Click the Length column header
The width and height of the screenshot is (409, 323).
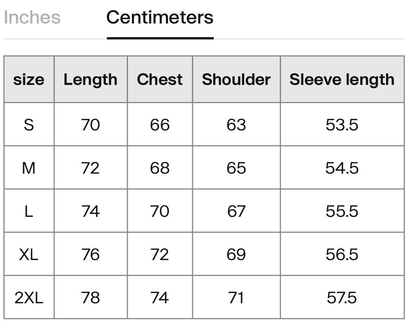pyautogui.click(x=91, y=79)
